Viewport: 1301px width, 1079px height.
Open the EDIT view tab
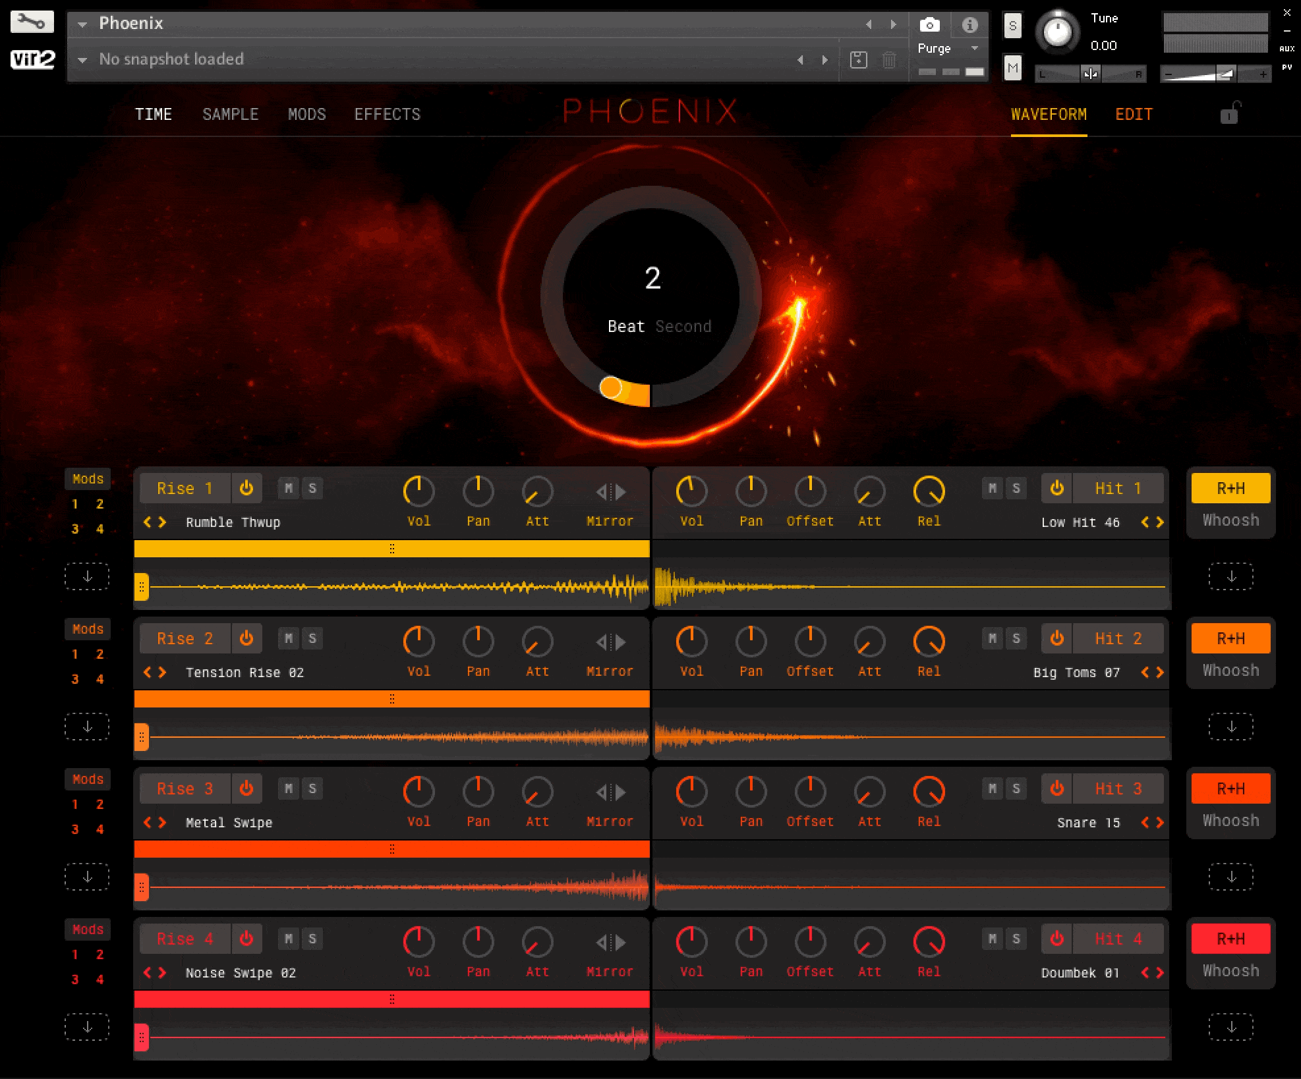(1134, 115)
